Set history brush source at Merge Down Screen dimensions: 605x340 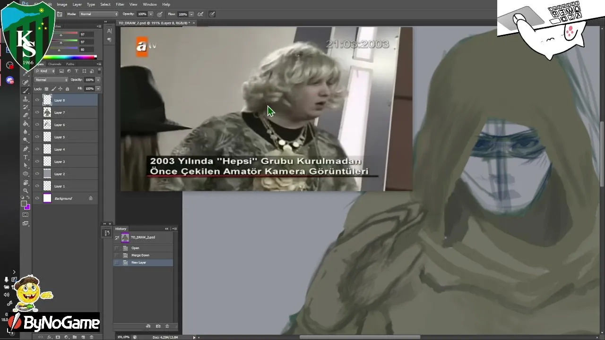117,255
